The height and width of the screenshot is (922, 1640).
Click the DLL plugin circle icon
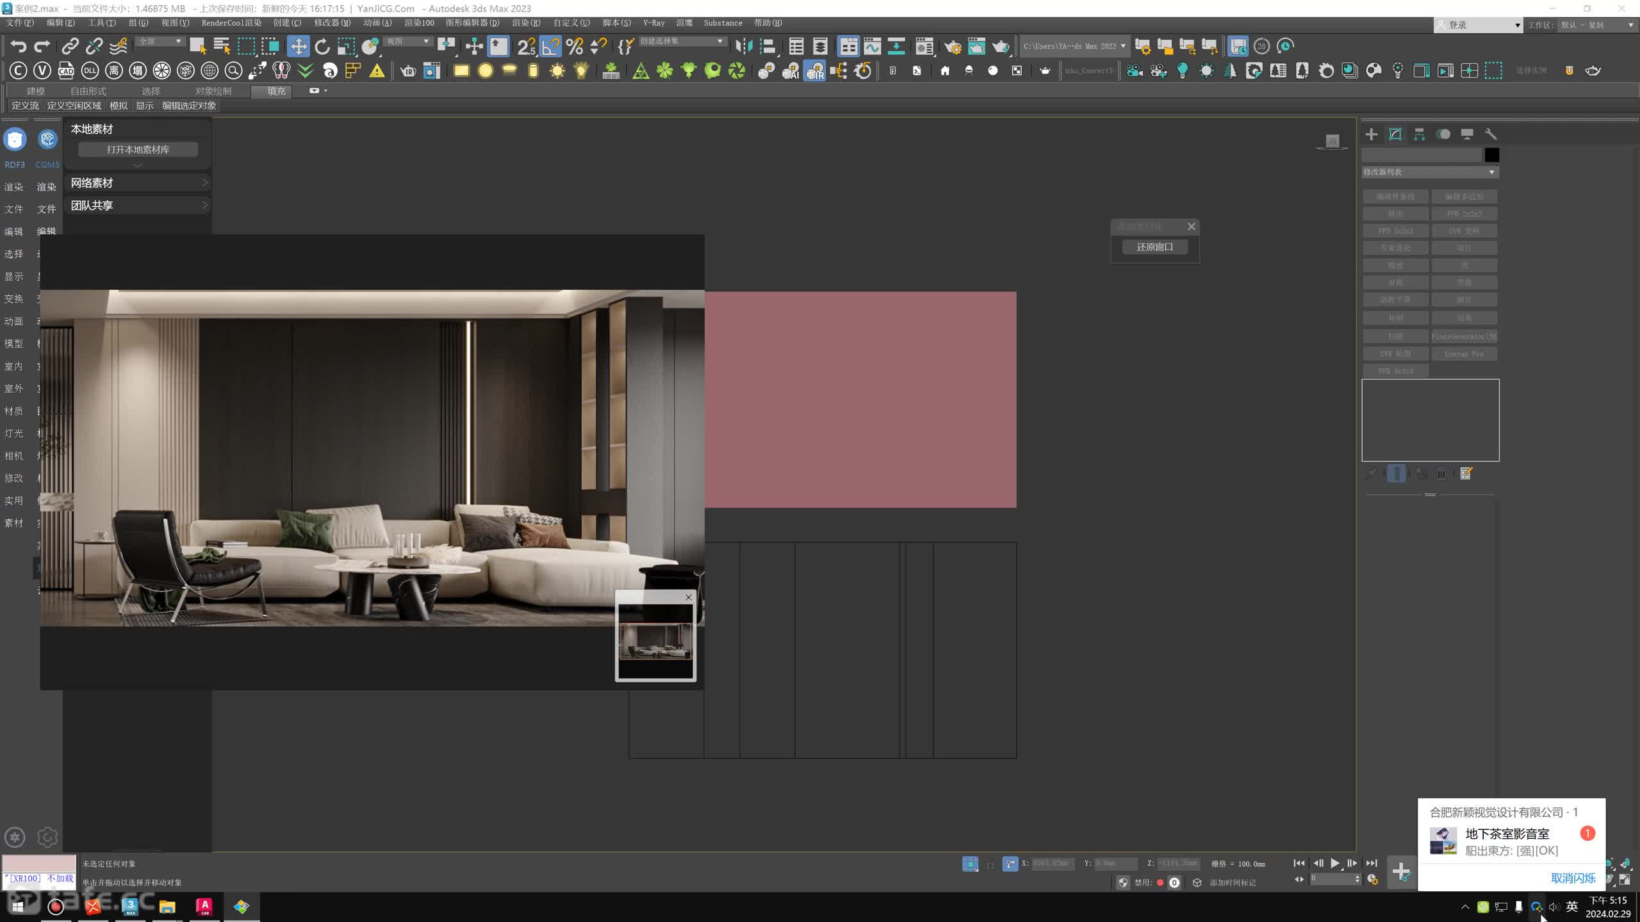tap(90, 70)
